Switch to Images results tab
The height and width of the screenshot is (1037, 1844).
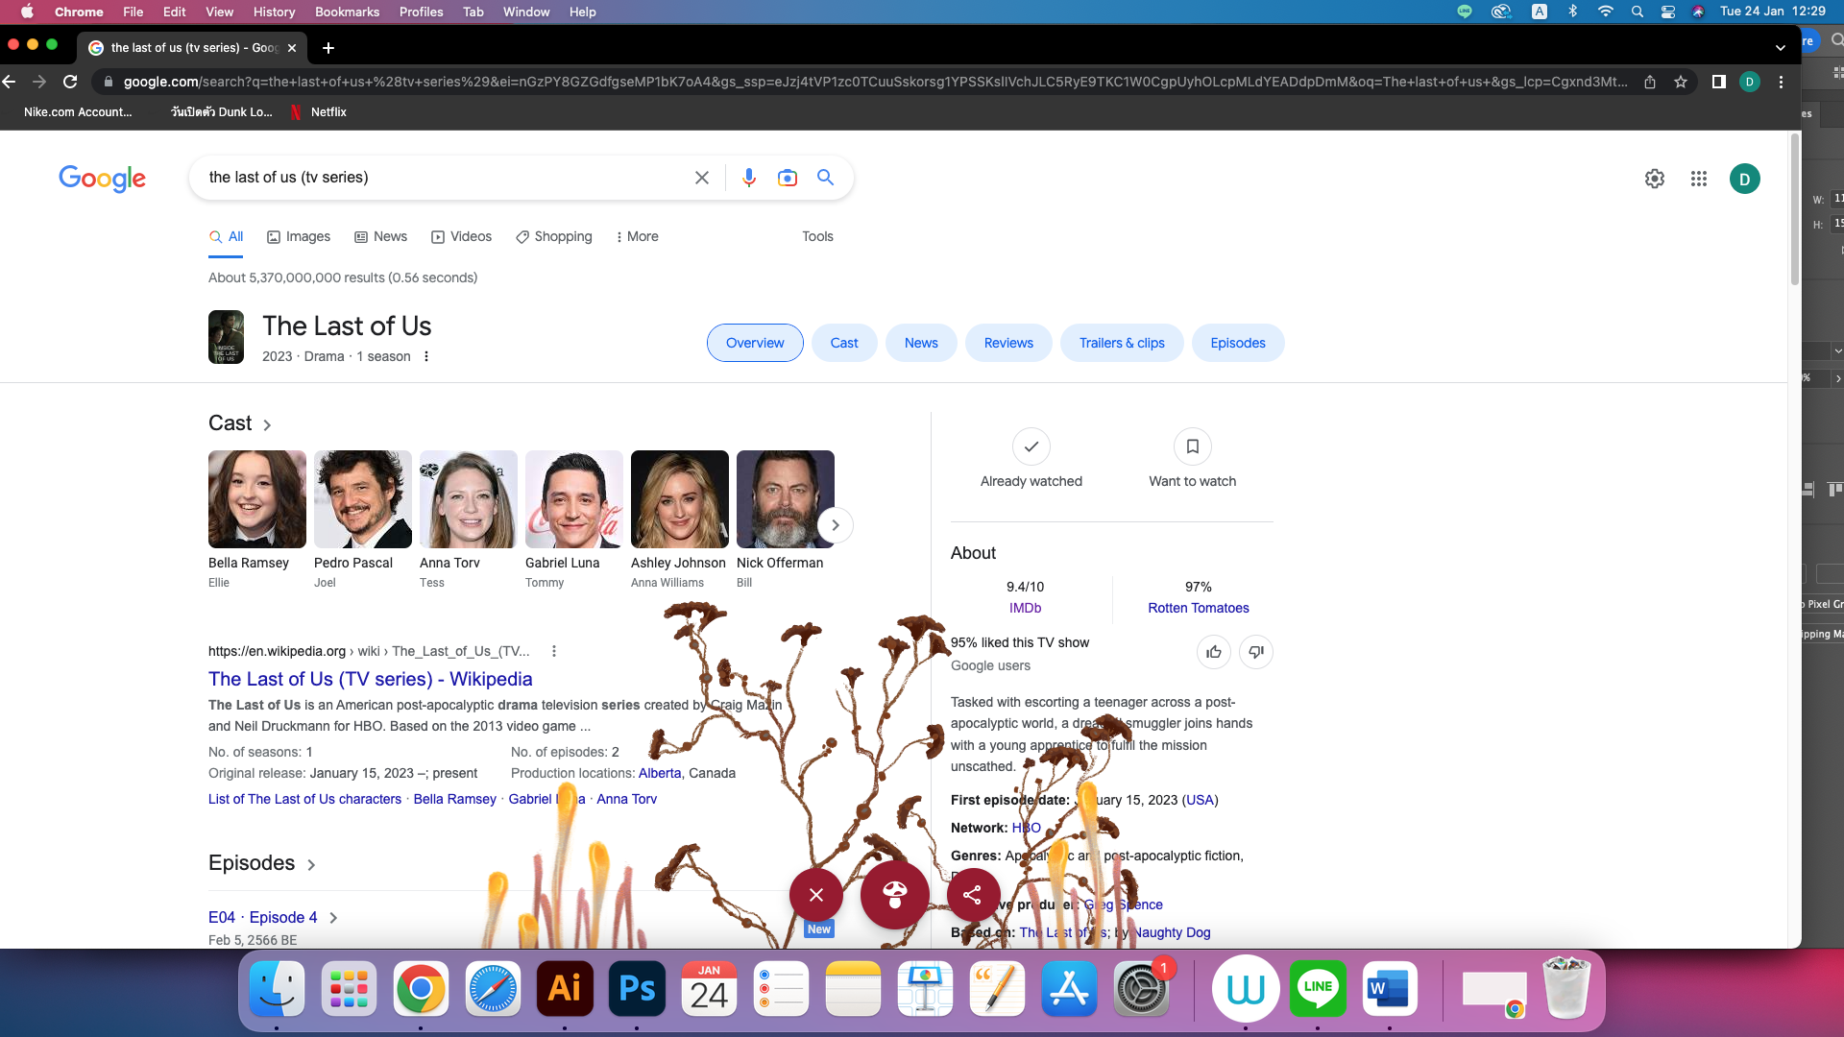pyautogui.click(x=299, y=237)
